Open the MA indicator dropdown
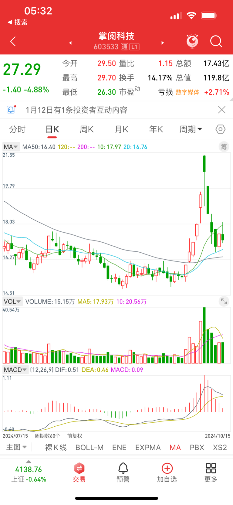The height and width of the screenshot is (505, 233). click(11, 147)
